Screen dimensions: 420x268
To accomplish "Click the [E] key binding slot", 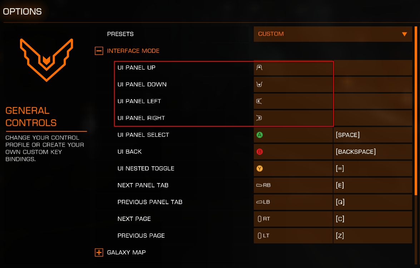I will 372,185.
